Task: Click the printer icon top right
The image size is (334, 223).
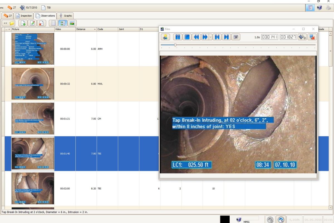Action: click(328, 8)
